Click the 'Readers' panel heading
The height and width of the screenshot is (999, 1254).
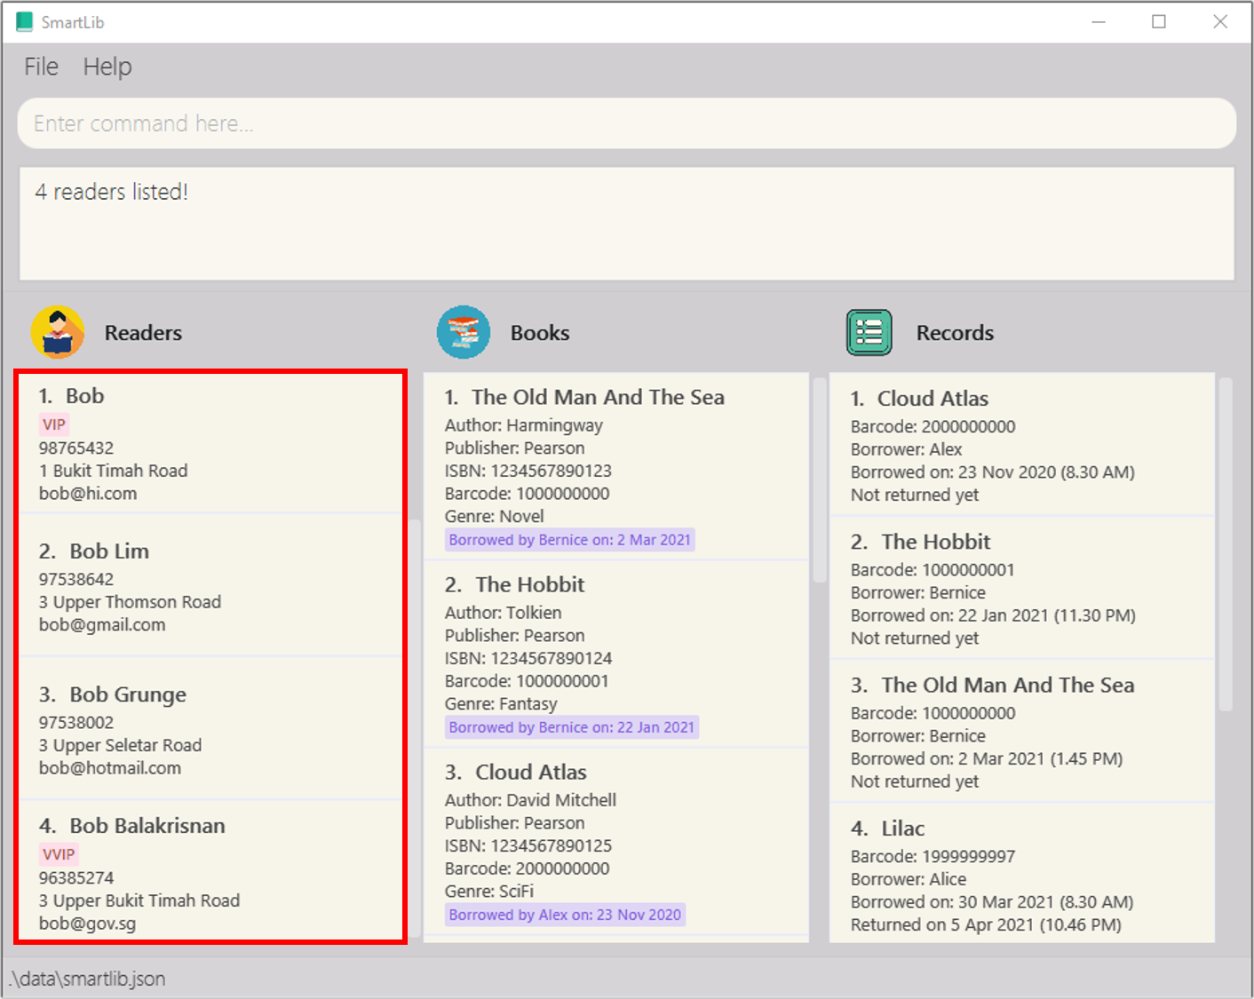[143, 333]
